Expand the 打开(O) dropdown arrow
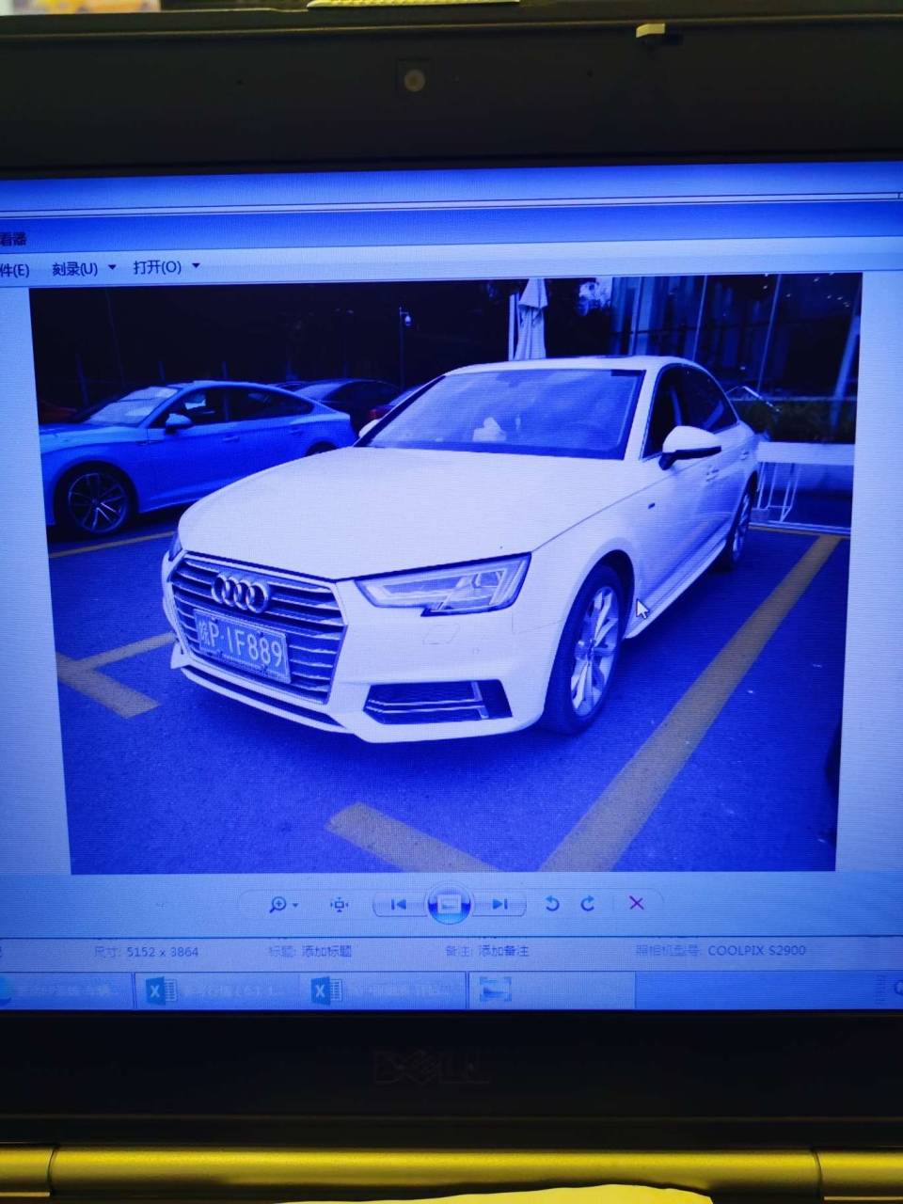903x1204 pixels. 196,266
